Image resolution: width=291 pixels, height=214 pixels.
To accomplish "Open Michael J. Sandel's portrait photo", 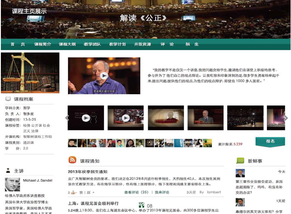I will 12,184.
